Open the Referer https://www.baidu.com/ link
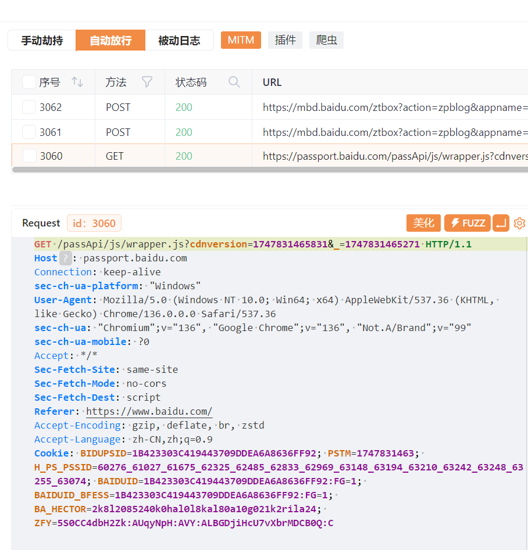 click(x=149, y=412)
